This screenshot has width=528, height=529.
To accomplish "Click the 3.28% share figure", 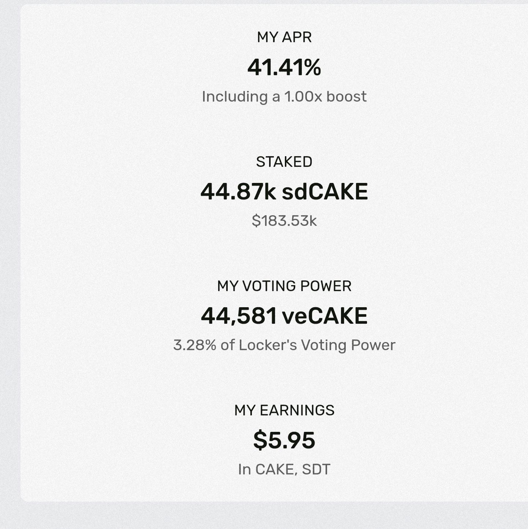I will coord(194,345).
